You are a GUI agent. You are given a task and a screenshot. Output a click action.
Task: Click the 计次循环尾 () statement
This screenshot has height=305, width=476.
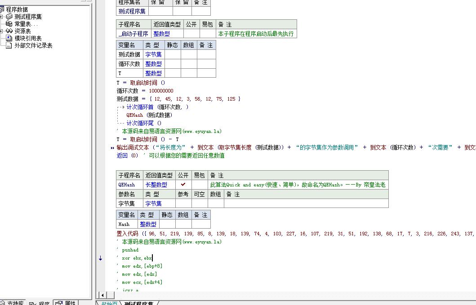click(x=144, y=123)
